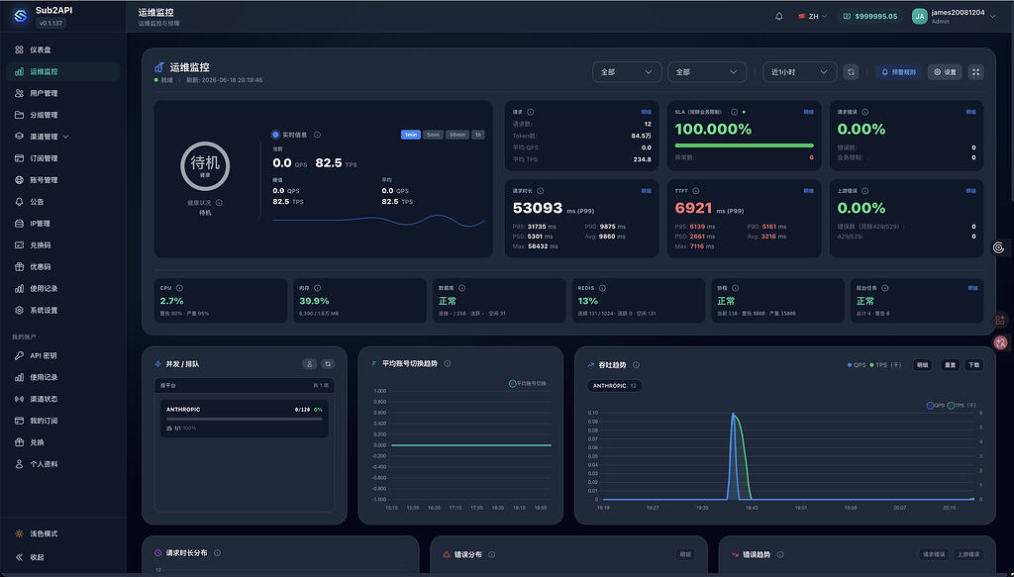Show info for the CPU card
The height and width of the screenshot is (577, 1014).
[x=180, y=288]
